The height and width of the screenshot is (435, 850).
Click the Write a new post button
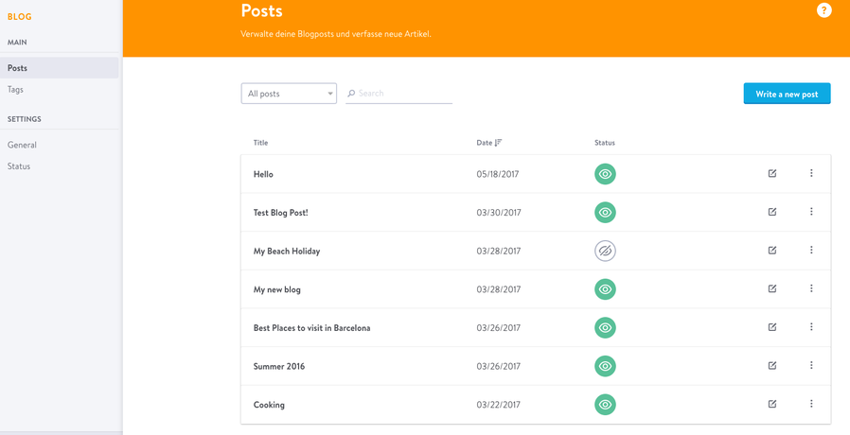pyautogui.click(x=788, y=94)
